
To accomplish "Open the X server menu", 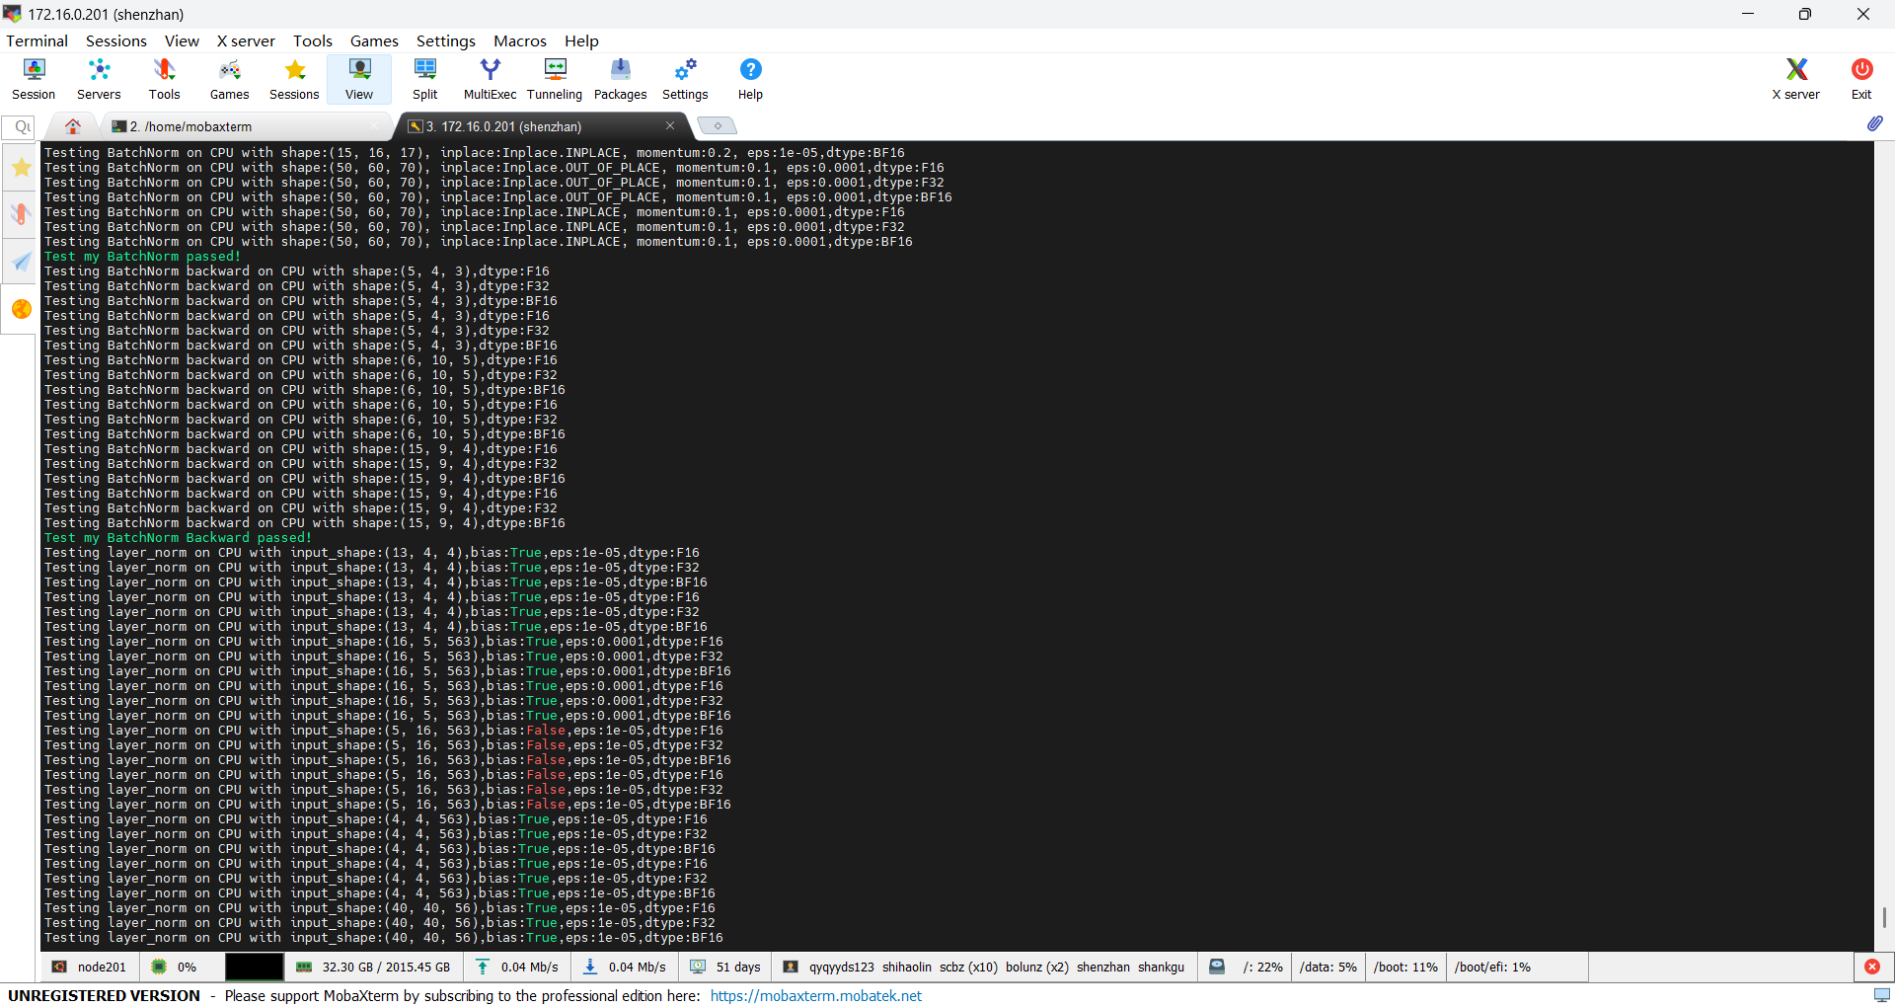I will coord(246,40).
